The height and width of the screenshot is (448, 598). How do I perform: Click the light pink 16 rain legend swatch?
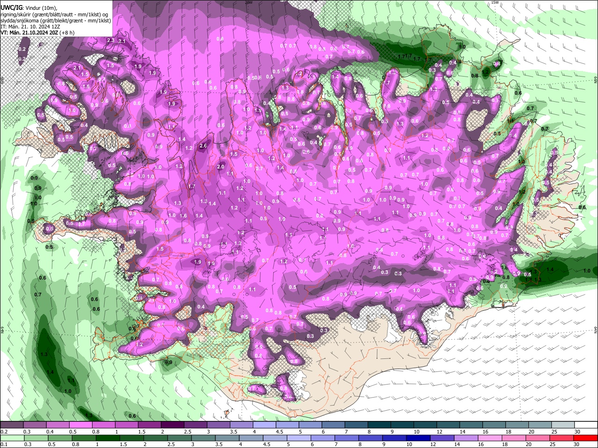[489, 438]
